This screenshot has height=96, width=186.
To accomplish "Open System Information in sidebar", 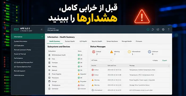I will point(20,41).
